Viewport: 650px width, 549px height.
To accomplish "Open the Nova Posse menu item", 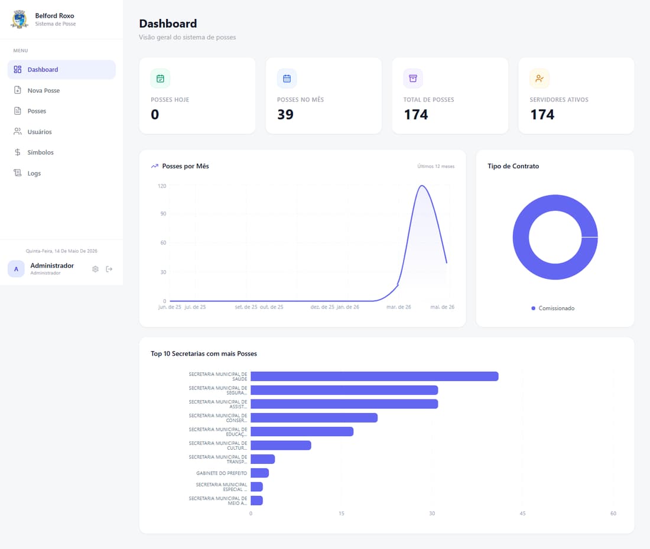I will (61, 90).
